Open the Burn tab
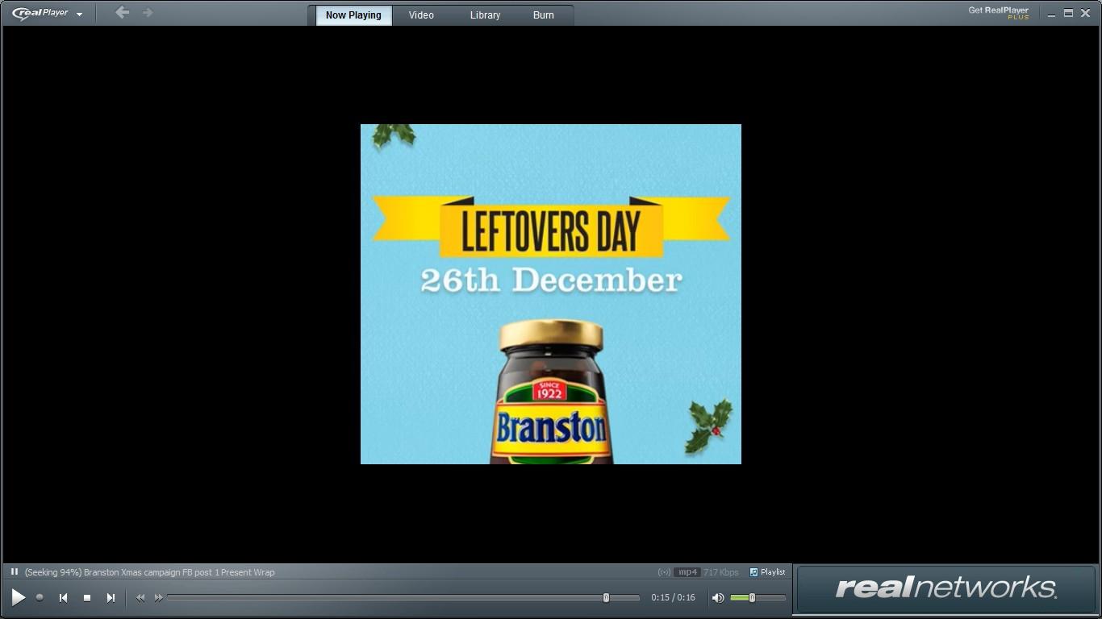Viewport: 1102px width, 619px height. tap(544, 15)
